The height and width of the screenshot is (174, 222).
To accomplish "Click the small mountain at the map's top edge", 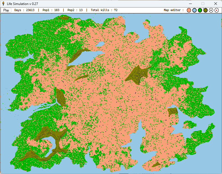I will click(64, 18).
